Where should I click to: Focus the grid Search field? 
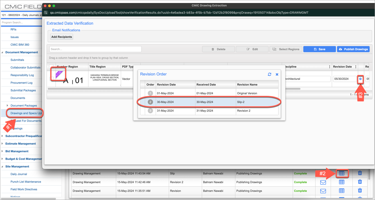click(95, 49)
